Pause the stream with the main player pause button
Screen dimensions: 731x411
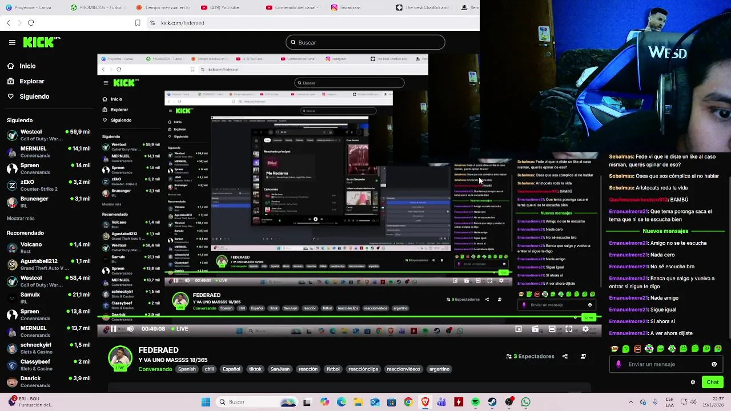coord(113,329)
